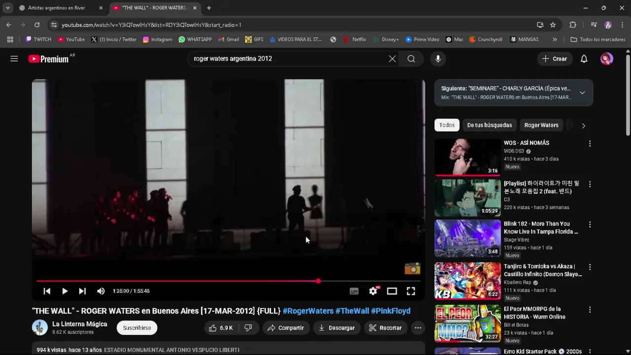Image resolution: width=631 pixels, height=355 pixels.
Task: Open Todos los marcadores folder
Action: (x=597, y=39)
